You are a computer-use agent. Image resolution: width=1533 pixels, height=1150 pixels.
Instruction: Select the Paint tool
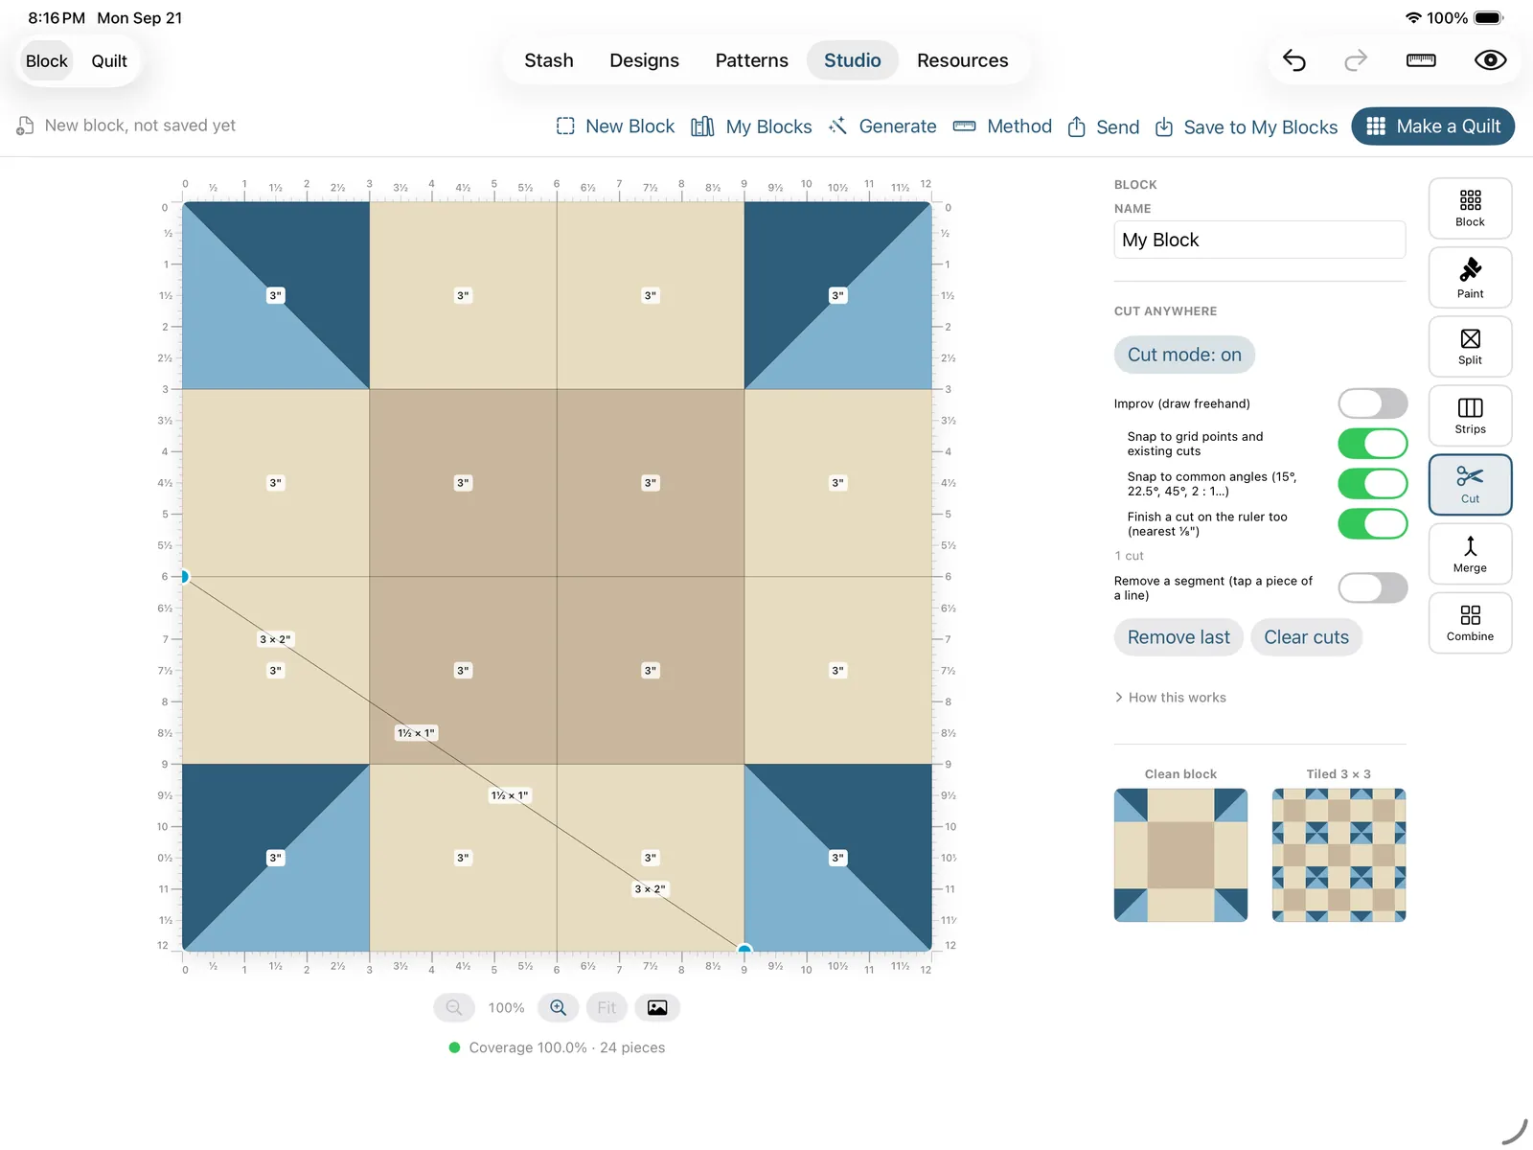coord(1470,278)
